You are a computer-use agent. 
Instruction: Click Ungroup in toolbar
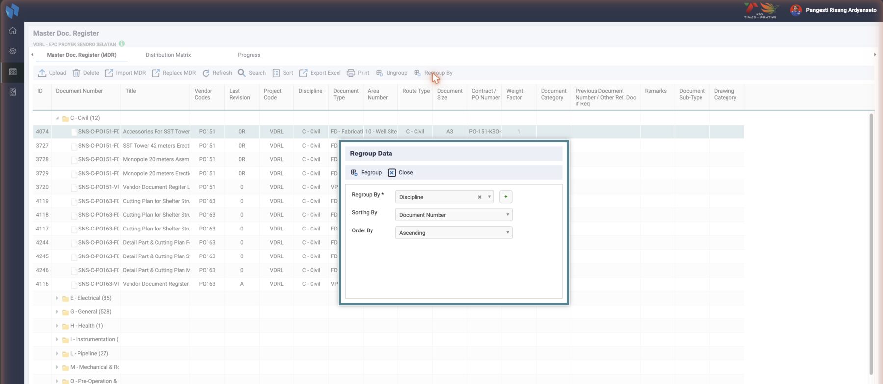point(391,73)
